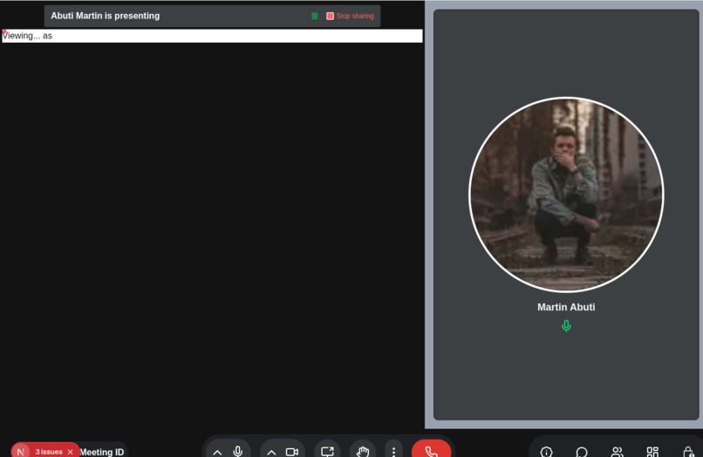Click the red N avatar icon
The image size is (703, 457).
(21, 452)
